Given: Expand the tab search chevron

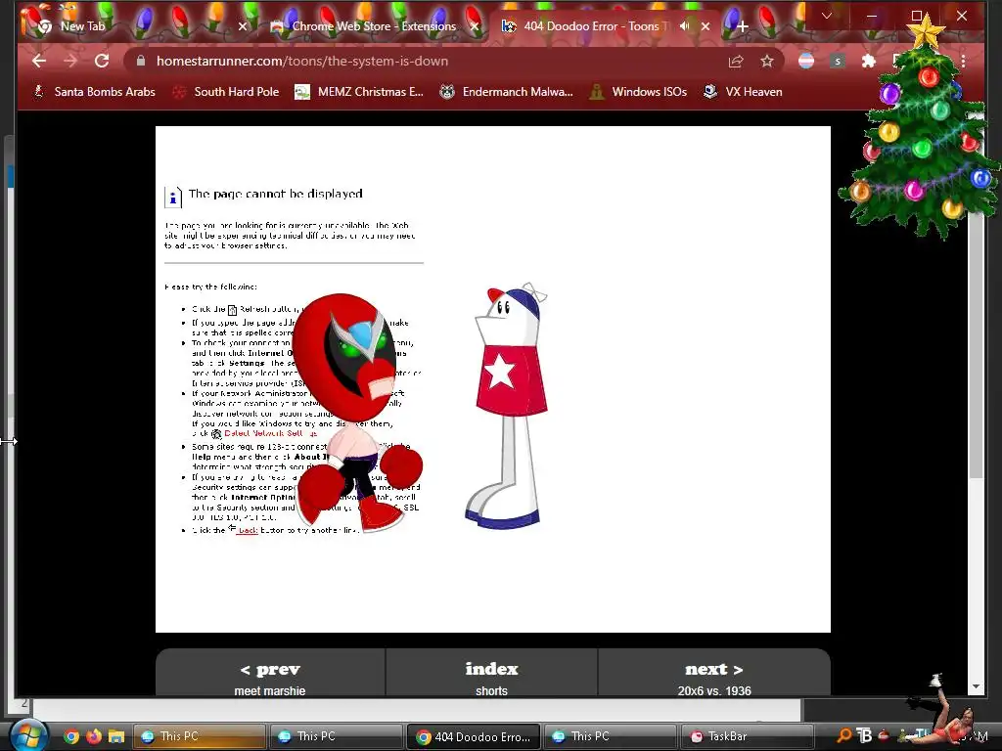Looking at the screenshot, I should 826,16.
